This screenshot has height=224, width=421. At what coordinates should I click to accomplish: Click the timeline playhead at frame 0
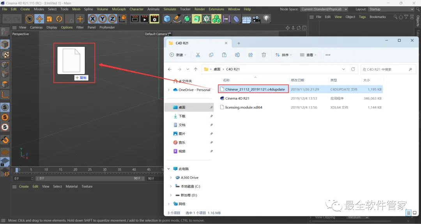pyautogui.click(x=17, y=170)
